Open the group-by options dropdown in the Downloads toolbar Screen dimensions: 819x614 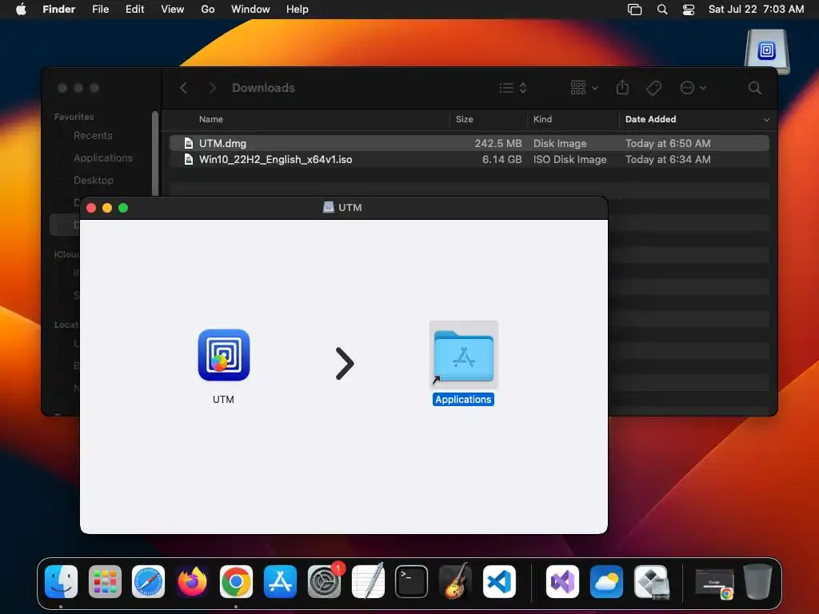point(584,88)
